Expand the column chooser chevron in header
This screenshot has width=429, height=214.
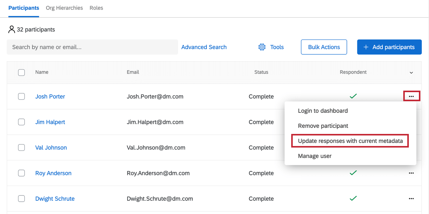pyautogui.click(x=411, y=73)
